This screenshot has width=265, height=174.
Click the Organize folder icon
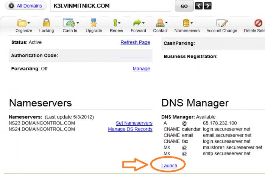[x=22, y=23]
